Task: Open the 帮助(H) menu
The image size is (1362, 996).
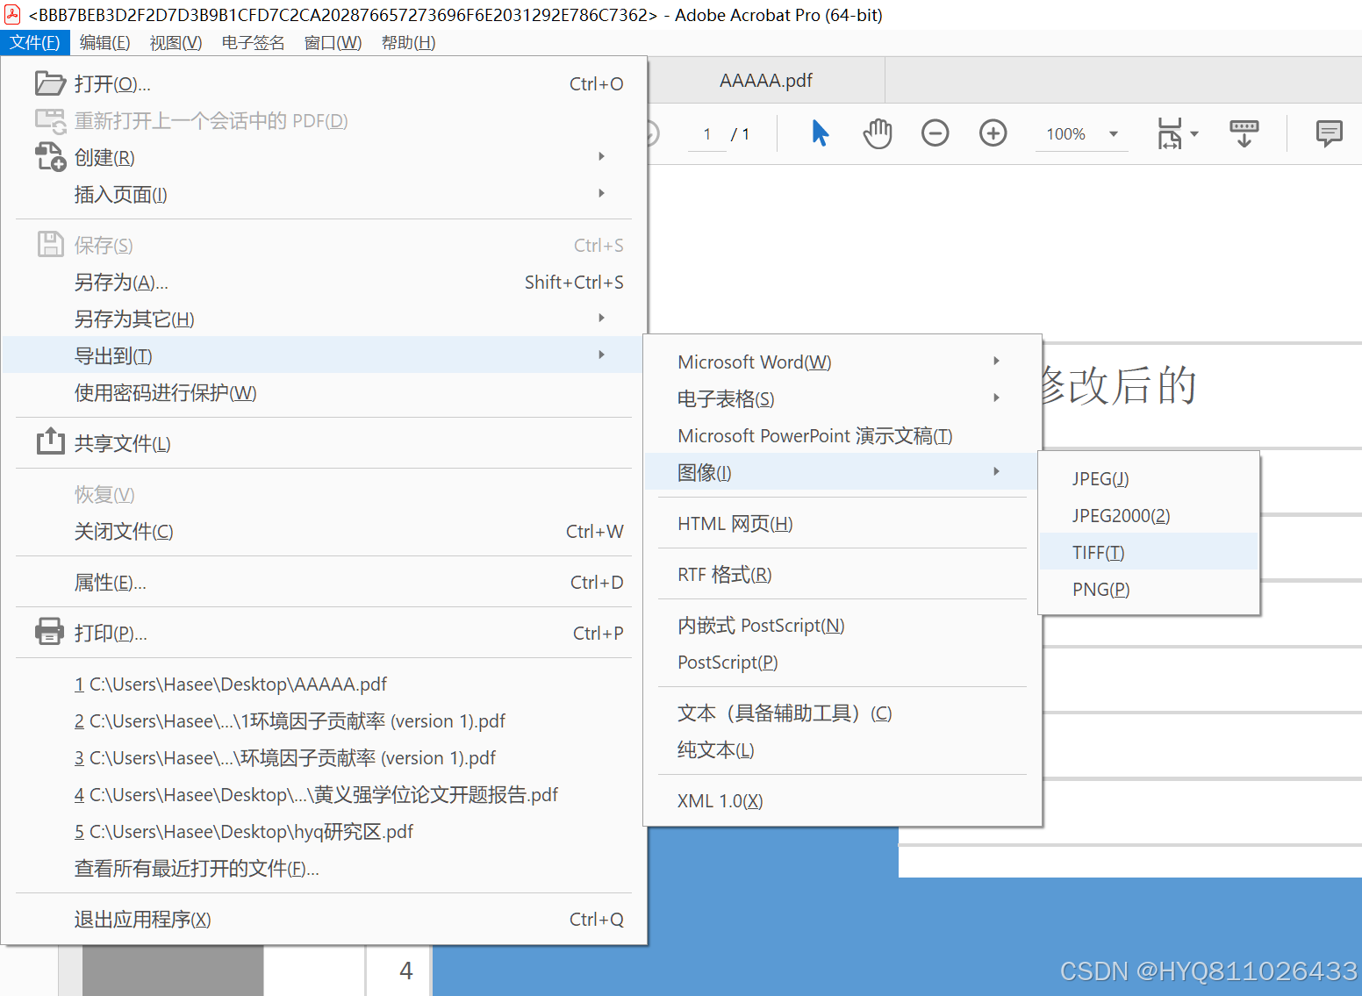Action: coord(408,42)
